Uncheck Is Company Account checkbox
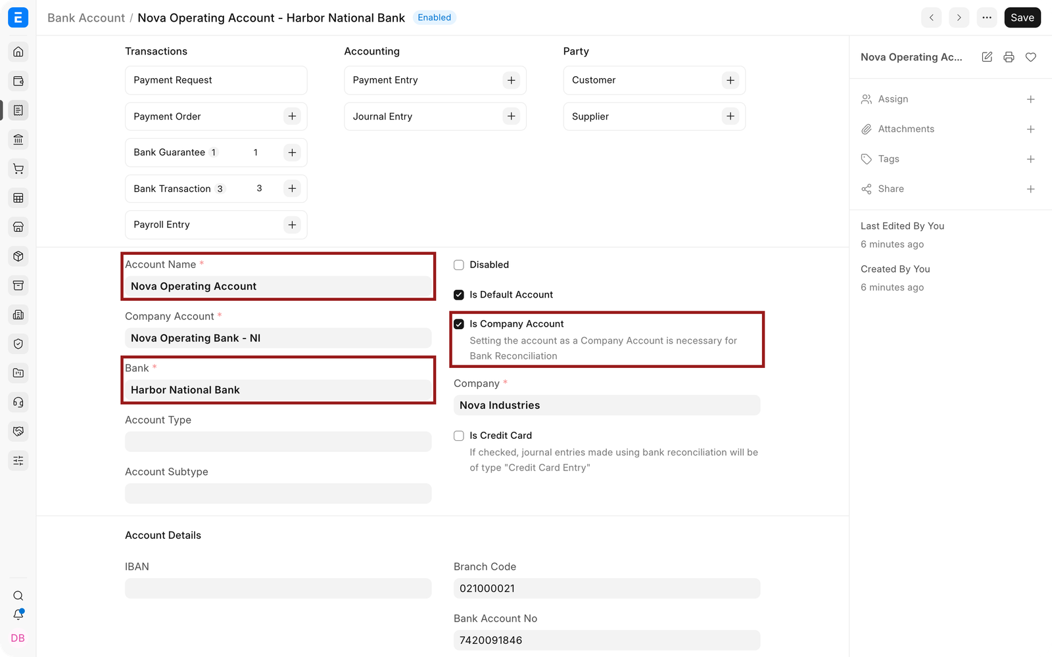Screen dimensions: 1052x657 click(459, 324)
